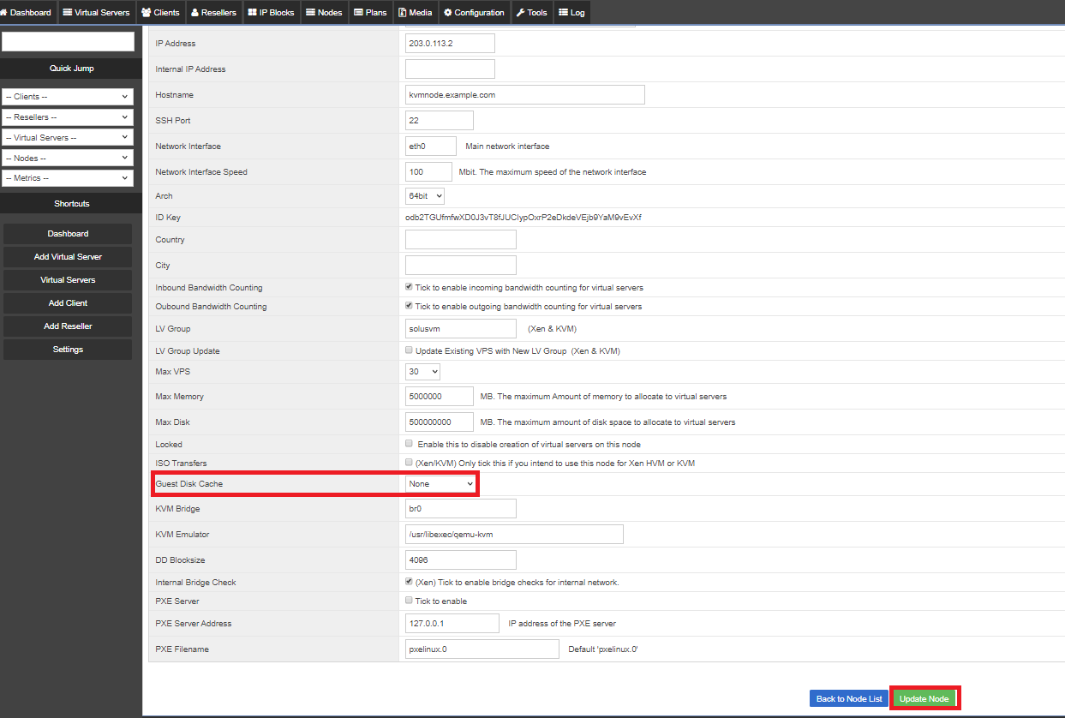Click the LV Group field
Viewport: 1065px width, 718px height.
(461, 329)
